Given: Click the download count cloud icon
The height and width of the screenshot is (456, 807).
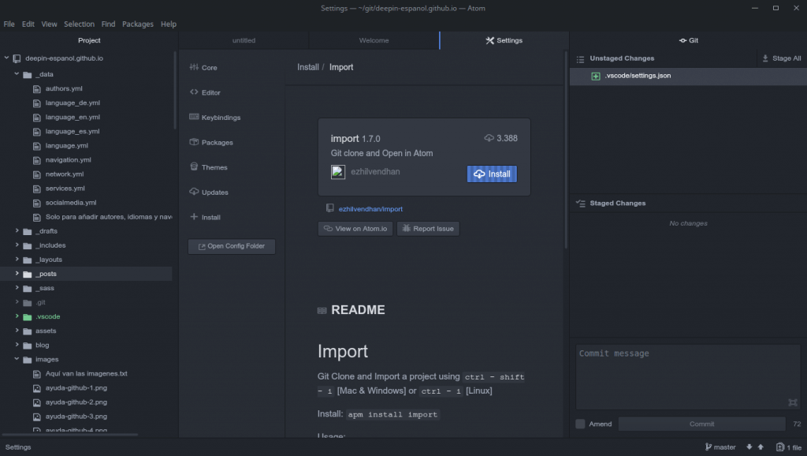Looking at the screenshot, I should (x=489, y=138).
